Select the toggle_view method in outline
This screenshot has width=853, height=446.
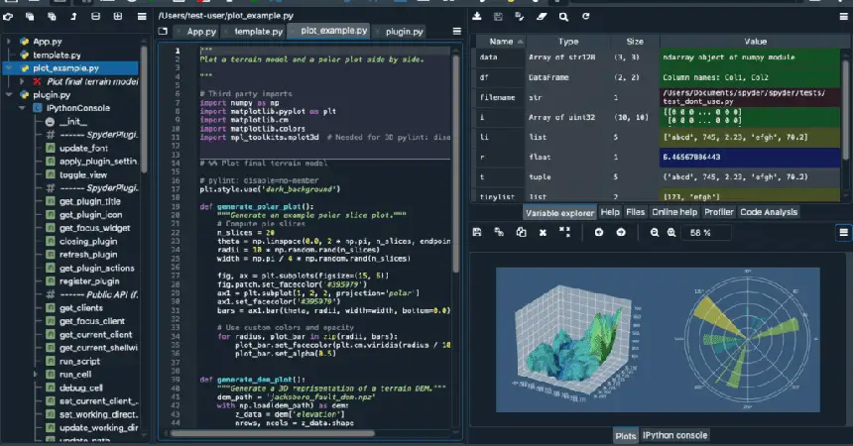click(83, 174)
